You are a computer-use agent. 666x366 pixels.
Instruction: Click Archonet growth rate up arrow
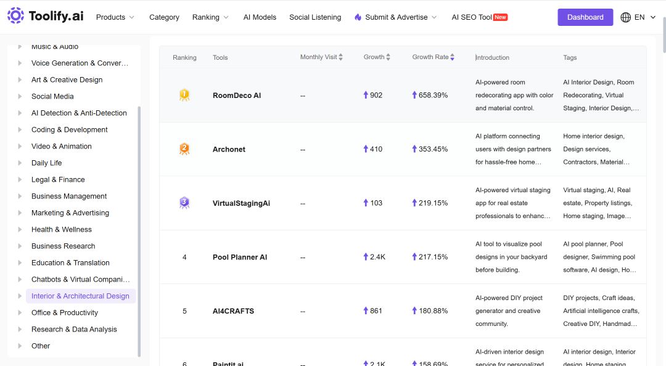pyautogui.click(x=414, y=148)
